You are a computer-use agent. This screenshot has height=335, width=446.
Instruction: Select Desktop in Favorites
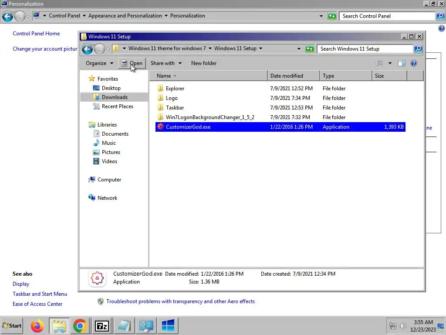(x=111, y=88)
